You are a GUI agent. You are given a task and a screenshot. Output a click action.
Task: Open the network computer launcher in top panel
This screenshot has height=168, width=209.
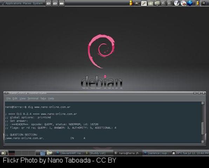point(157,3)
